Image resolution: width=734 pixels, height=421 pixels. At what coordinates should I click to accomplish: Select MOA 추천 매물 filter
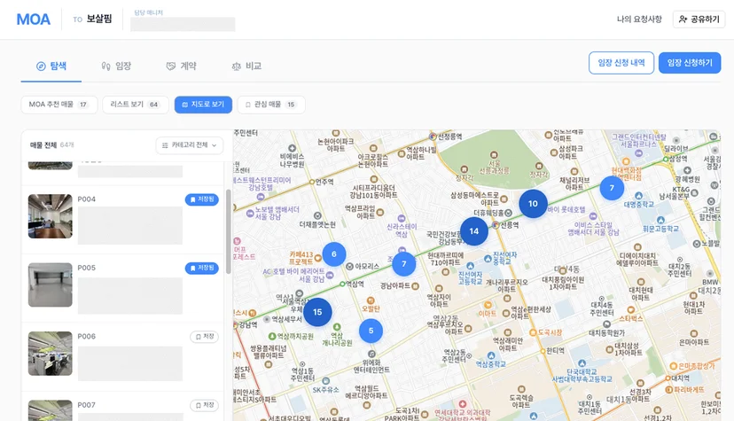(59, 105)
